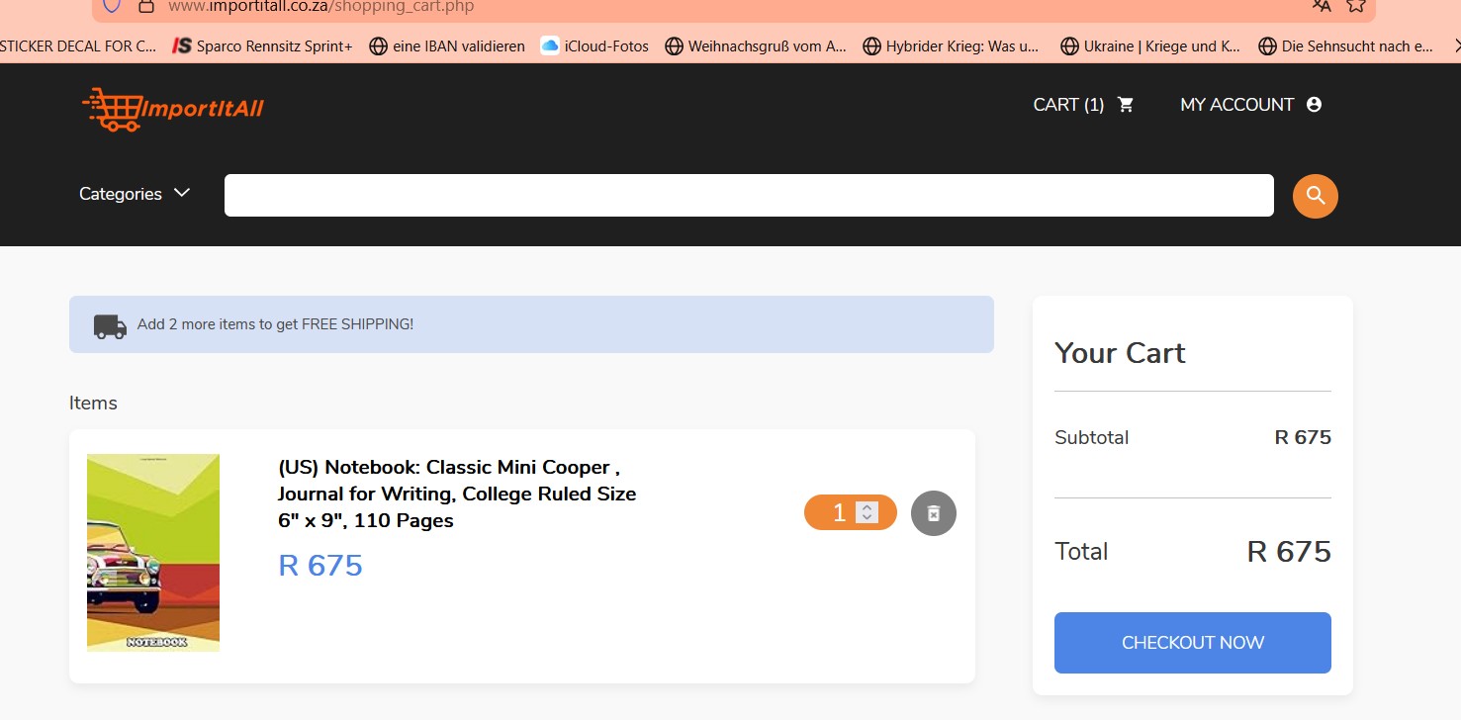Viewport: 1461px width, 720px height.
Task: Open the CART (1) menu item
Action: [1068, 105]
